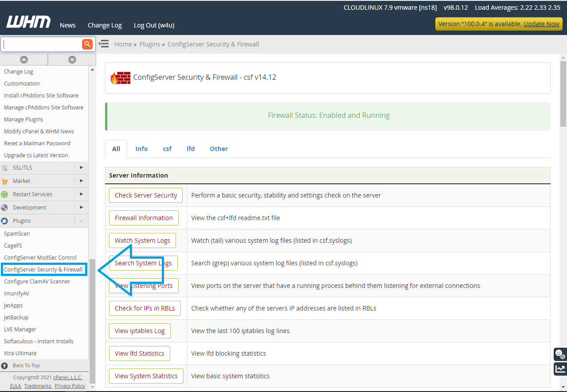
Task: Click View lfd Statistics button
Action: [x=140, y=353]
